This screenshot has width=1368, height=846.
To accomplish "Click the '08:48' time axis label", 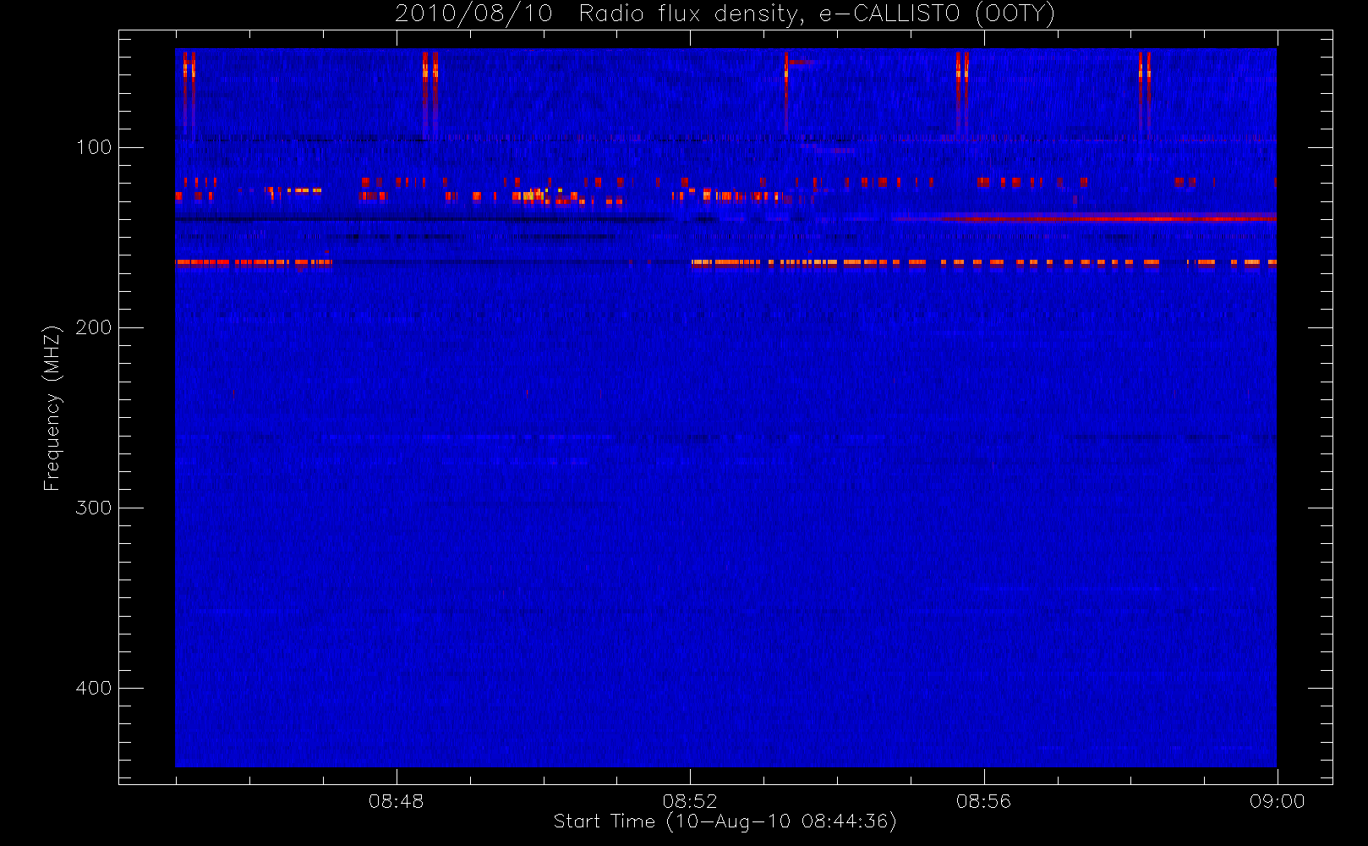I will click(x=397, y=801).
